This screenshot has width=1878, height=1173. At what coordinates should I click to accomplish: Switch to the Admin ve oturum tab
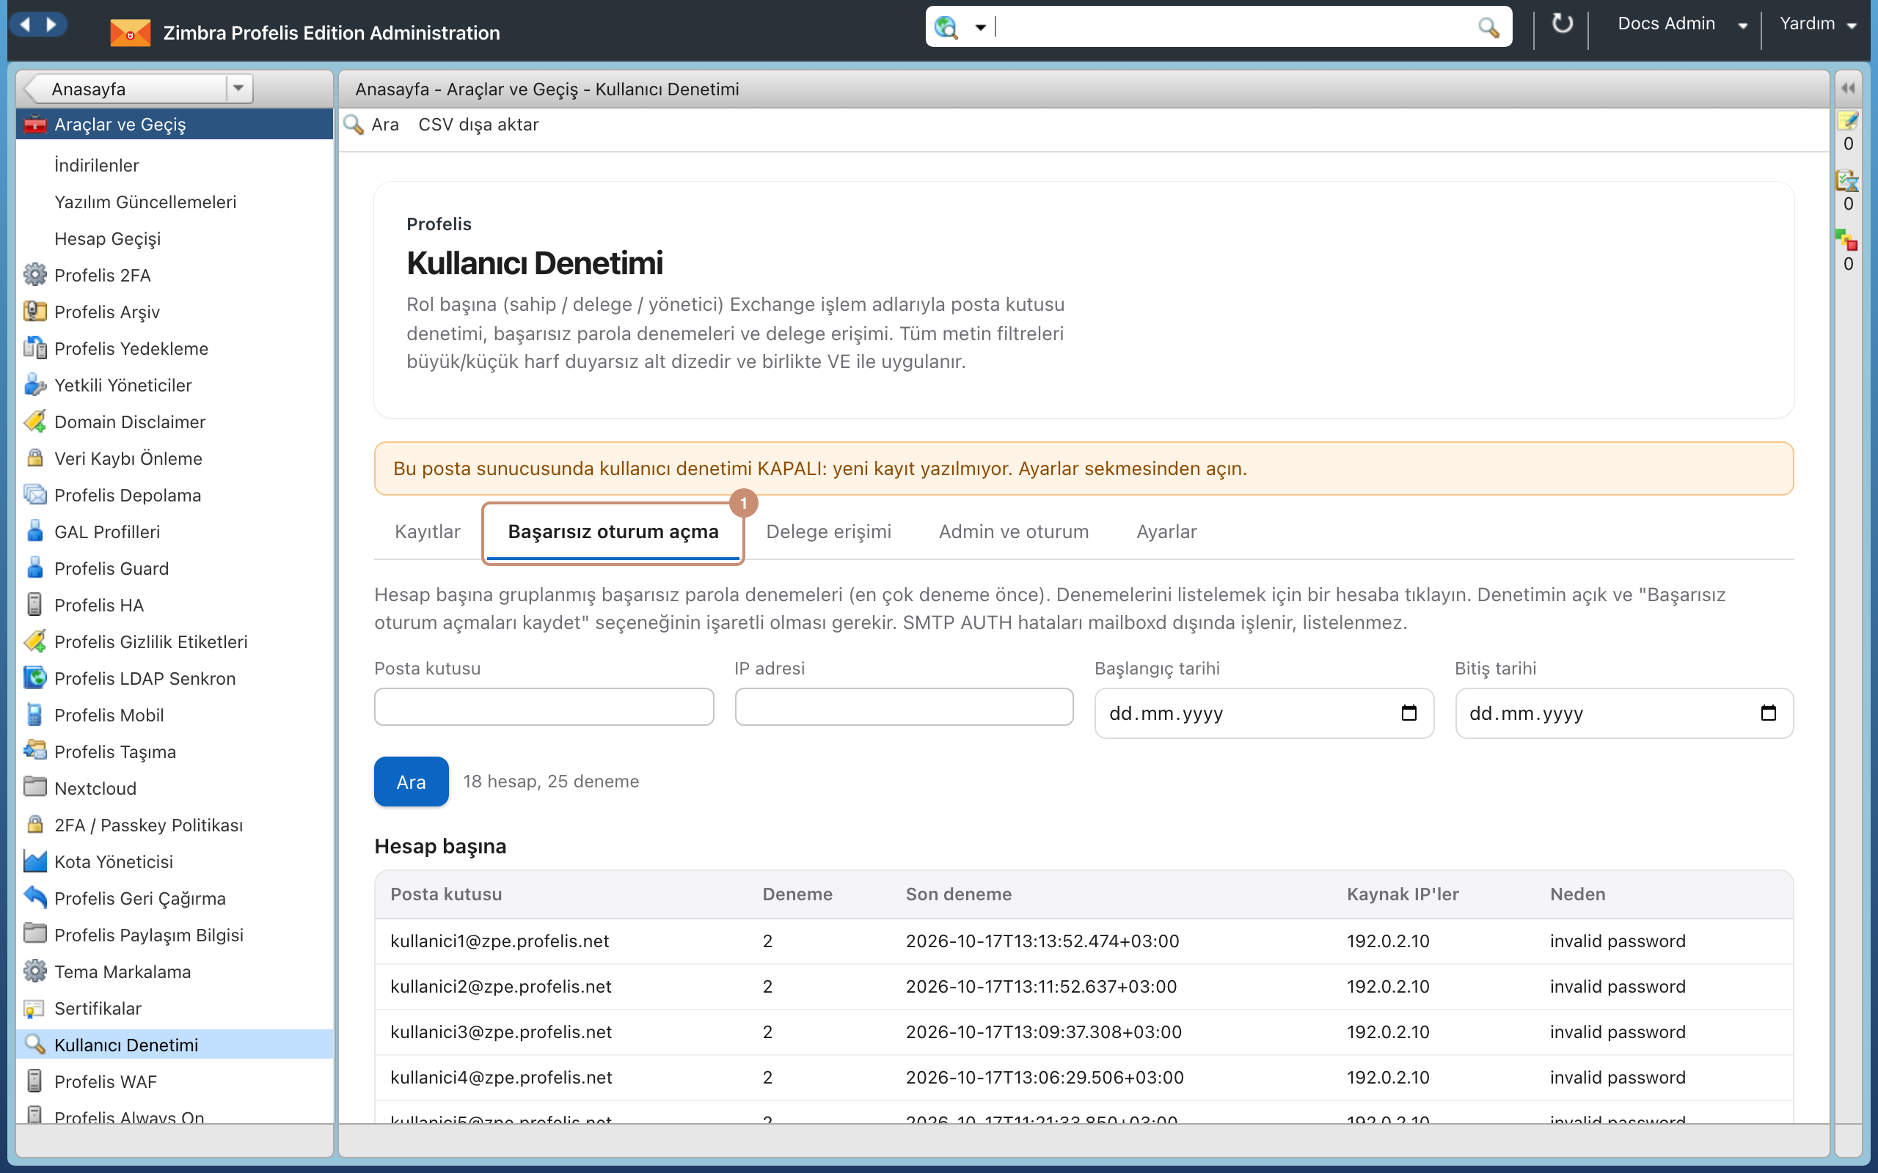[x=1014, y=532]
